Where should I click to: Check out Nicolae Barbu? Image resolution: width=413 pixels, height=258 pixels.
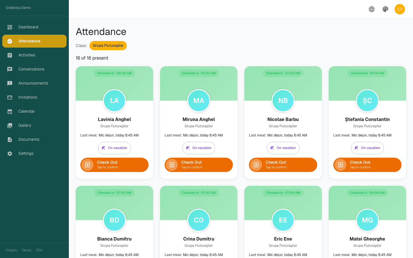pos(283,165)
